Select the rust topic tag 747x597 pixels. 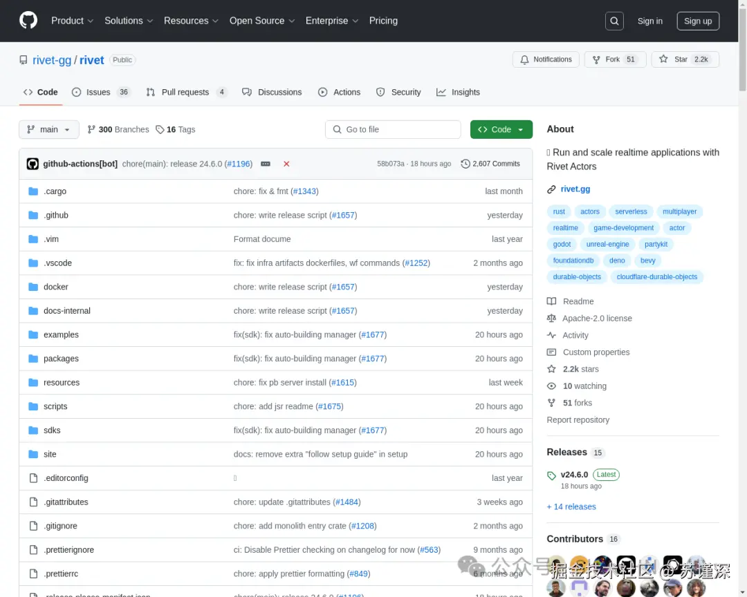pos(559,211)
